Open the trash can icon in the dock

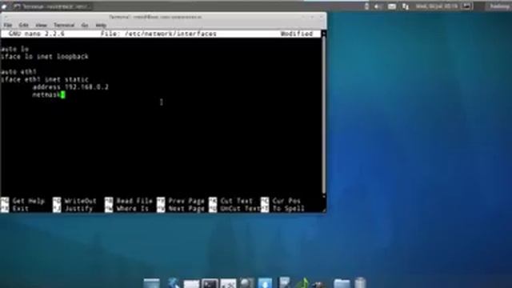[x=360, y=282]
